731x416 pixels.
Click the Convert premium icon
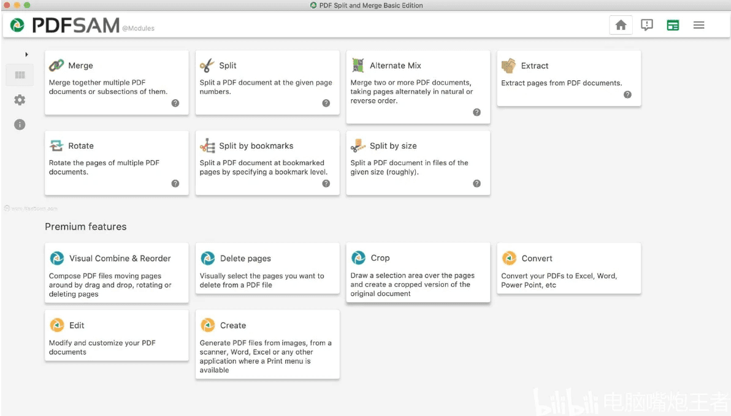(x=509, y=258)
